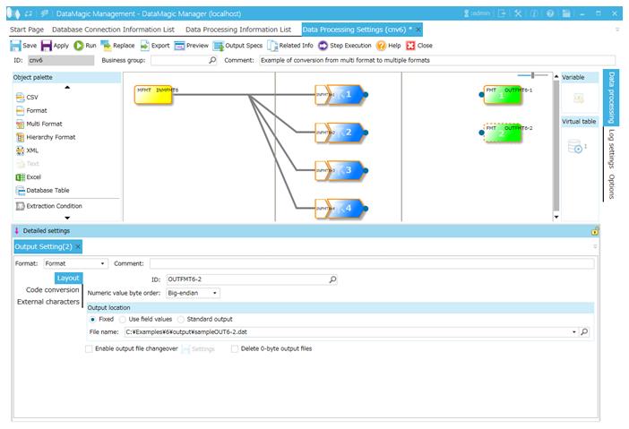Image resolution: width=629 pixels, height=429 pixels.
Task: Check Delete 0-byte output files
Action: (235, 349)
